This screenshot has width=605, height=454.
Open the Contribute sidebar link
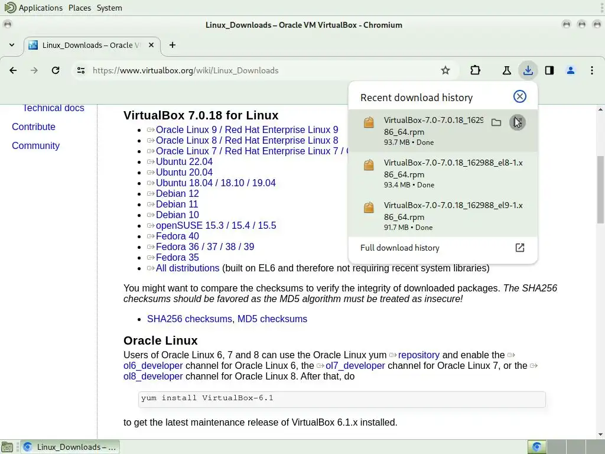click(x=34, y=127)
